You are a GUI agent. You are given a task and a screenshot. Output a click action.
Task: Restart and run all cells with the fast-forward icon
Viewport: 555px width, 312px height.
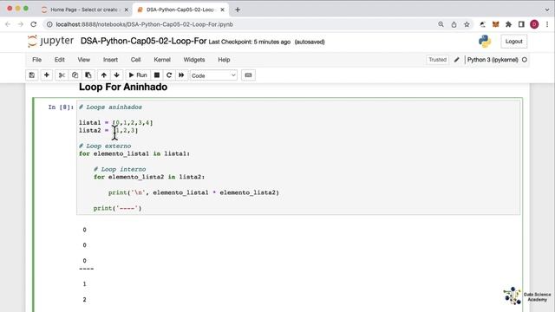pos(181,75)
